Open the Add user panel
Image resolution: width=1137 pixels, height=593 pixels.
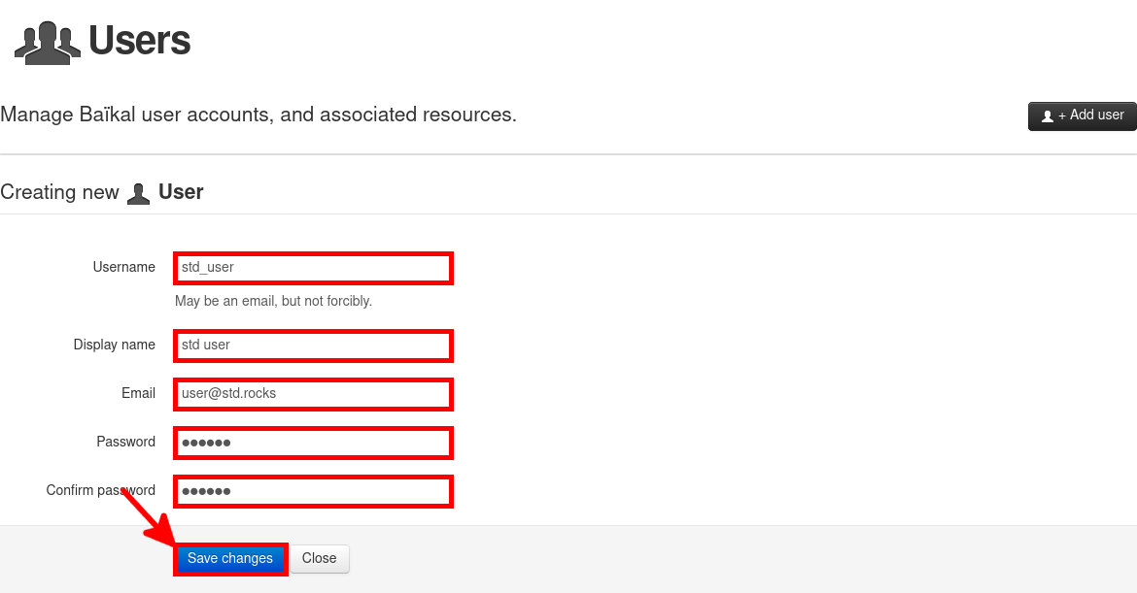[x=1082, y=115]
